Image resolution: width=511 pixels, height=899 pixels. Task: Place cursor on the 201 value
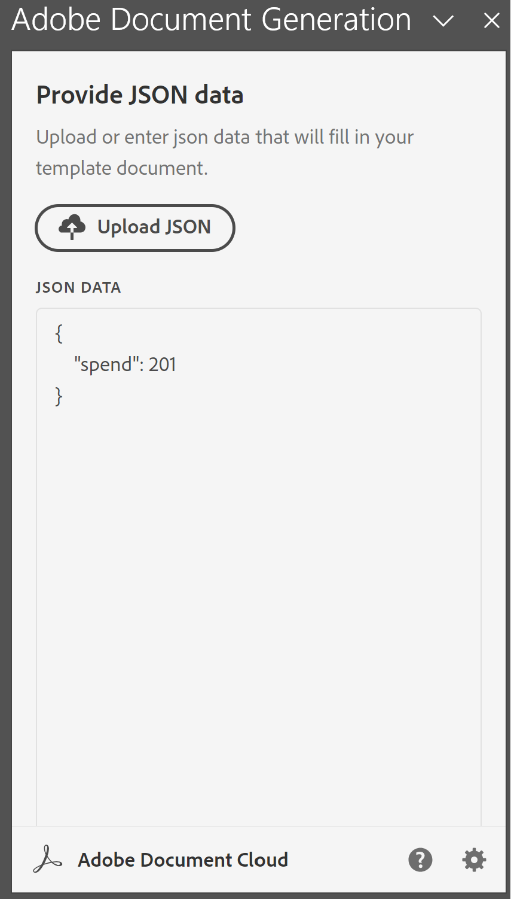coord(162,365)
